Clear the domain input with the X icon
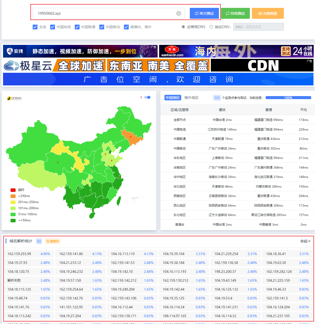This screenshot has width=315, height=324. (179, 13)
